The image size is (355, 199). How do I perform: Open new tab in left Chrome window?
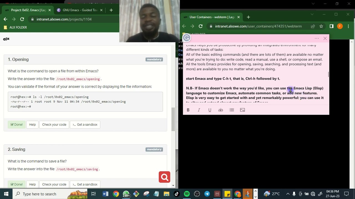[x=111, y=10]
